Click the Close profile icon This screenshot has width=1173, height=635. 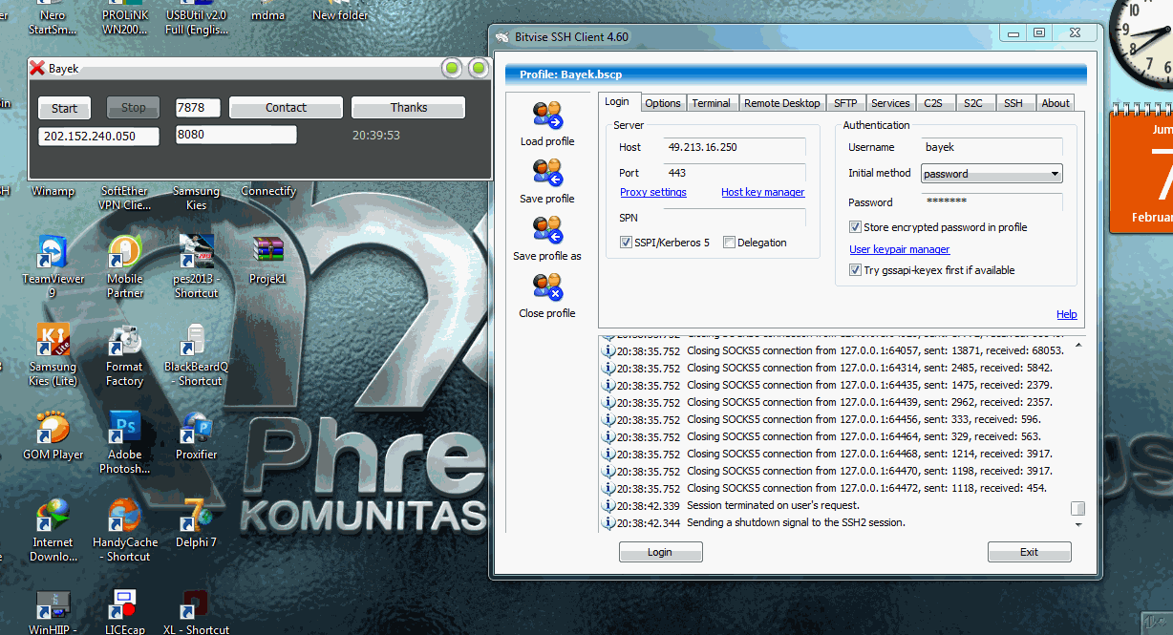tap(547, 286)
